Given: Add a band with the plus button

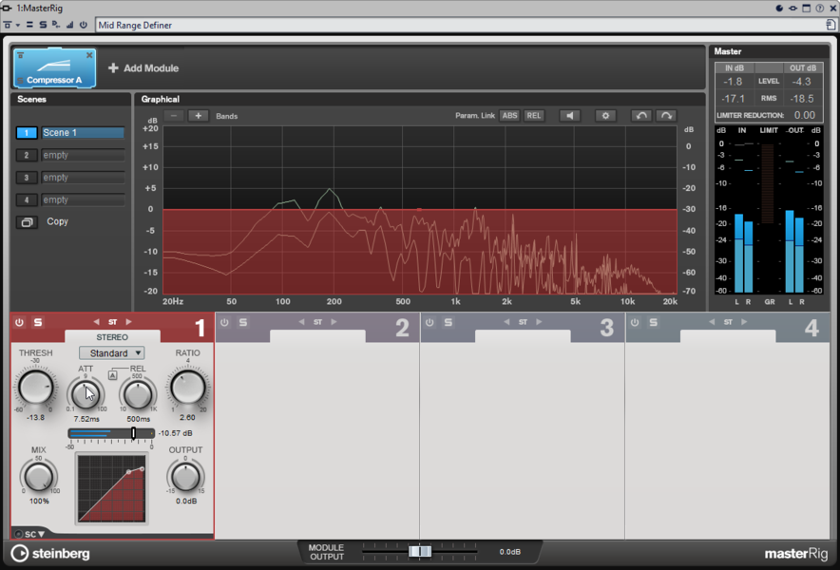Looking at the screenshot, I should (x=199, y=116).
